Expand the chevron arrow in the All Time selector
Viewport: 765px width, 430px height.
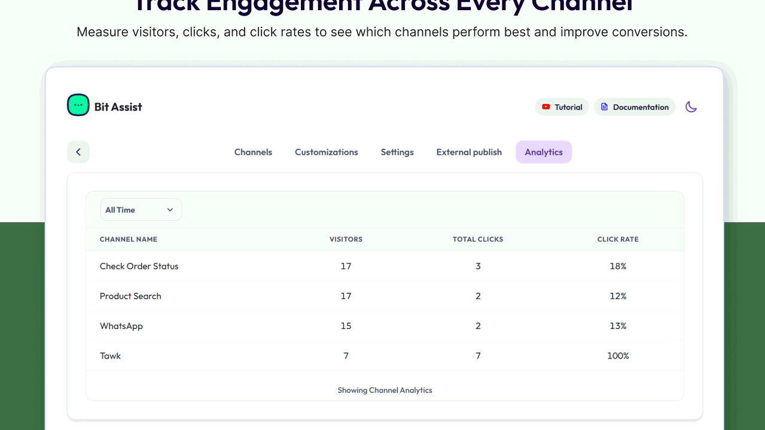(x=170, y=210)
